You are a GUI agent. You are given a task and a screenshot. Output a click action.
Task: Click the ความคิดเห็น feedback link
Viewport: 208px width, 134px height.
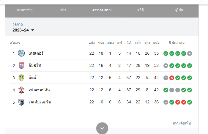click(182, 123)
